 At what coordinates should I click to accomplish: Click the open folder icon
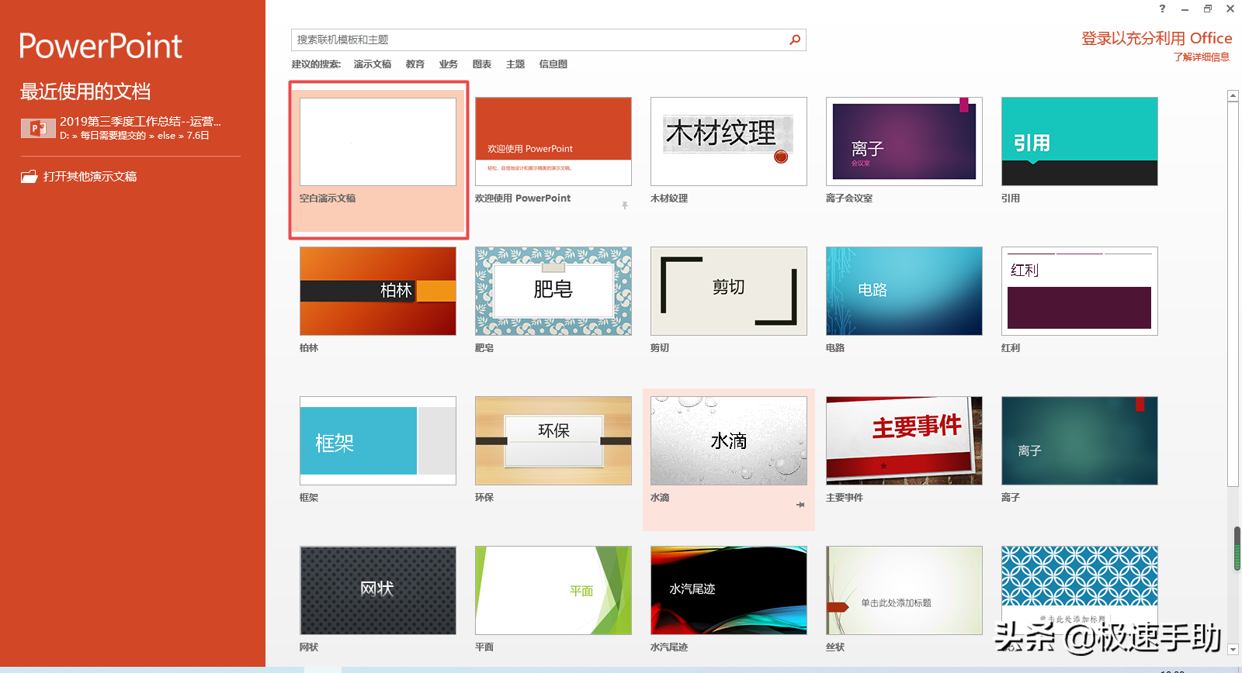pos(29,177)
